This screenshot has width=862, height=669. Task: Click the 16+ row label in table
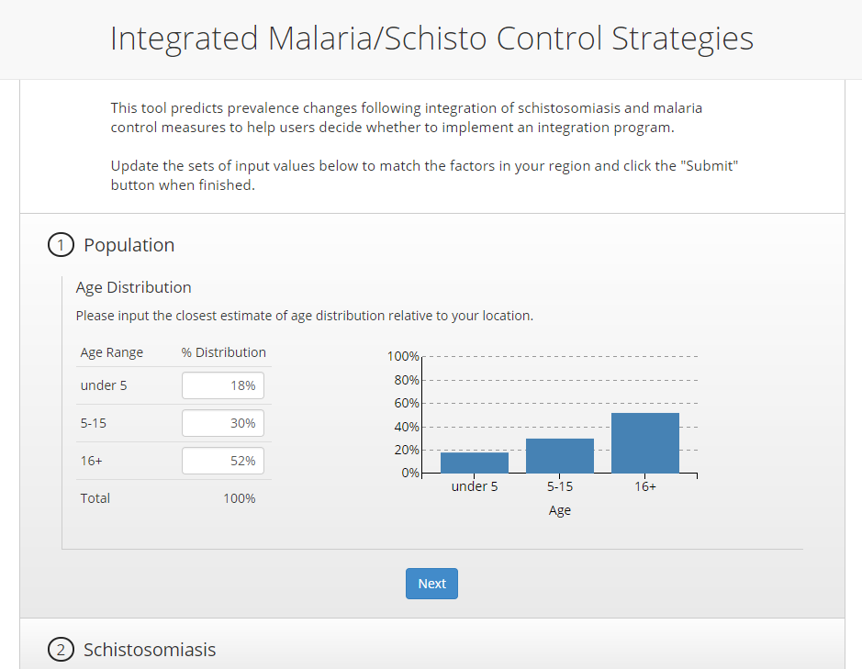point(91,461)
